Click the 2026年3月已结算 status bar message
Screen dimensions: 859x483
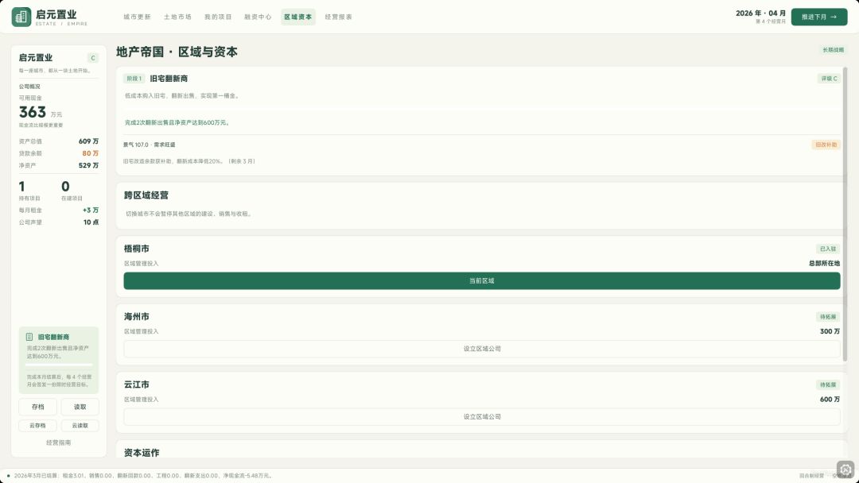tap(143, 476)
